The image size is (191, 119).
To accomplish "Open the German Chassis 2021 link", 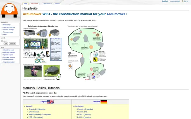I will (x=82, y=112).
